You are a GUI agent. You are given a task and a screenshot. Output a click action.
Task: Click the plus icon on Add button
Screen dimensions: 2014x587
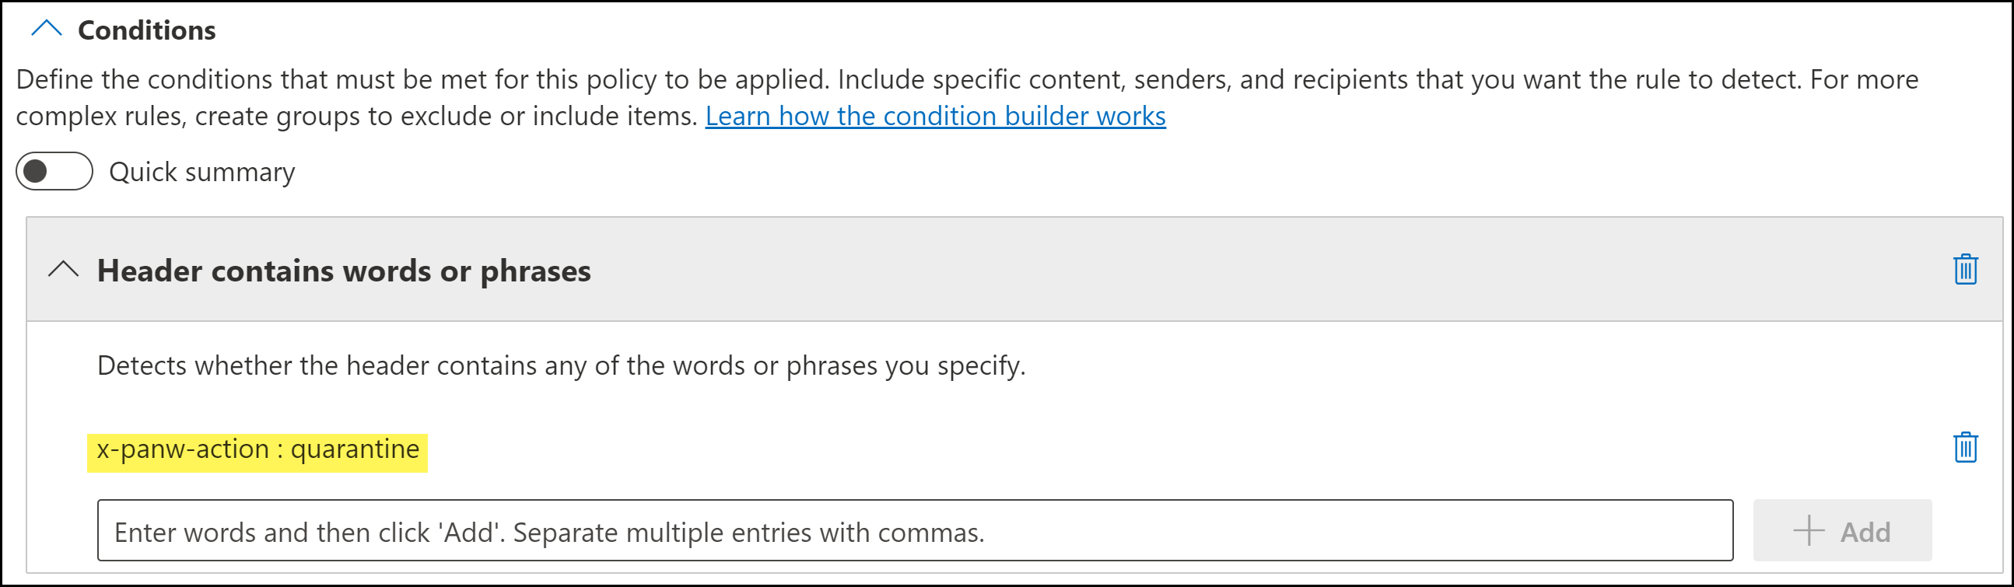click(1809, 531)
